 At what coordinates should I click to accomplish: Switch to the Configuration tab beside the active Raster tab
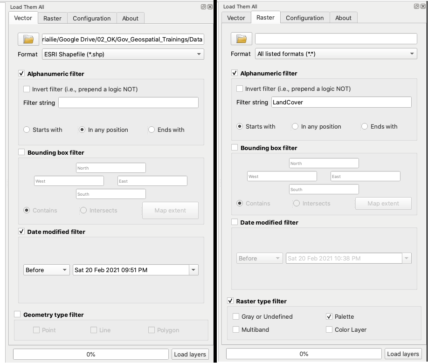[304, 18]
